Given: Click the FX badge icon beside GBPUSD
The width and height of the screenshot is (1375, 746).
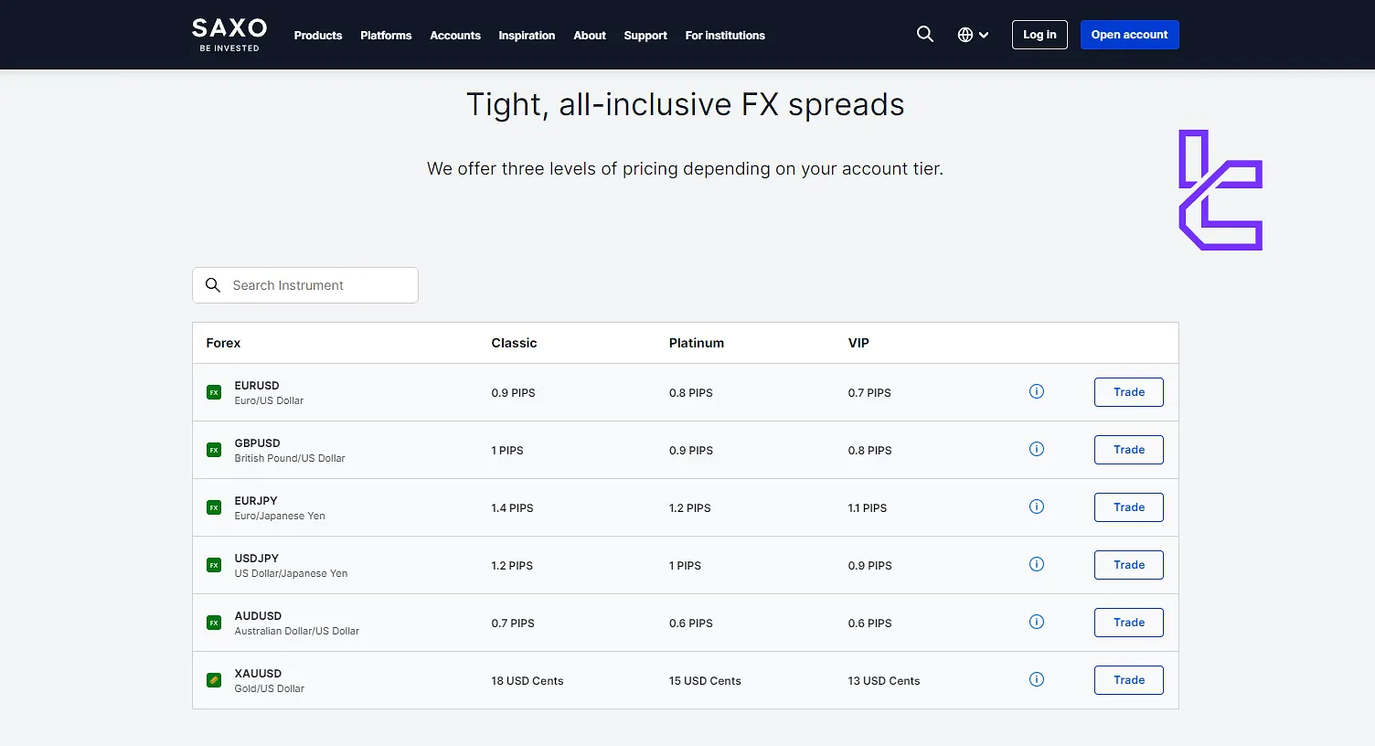Looking at the screenshot, I should (214, 450).
